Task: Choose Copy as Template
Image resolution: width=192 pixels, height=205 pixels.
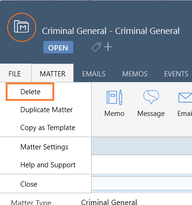Action: pos(48,128)
